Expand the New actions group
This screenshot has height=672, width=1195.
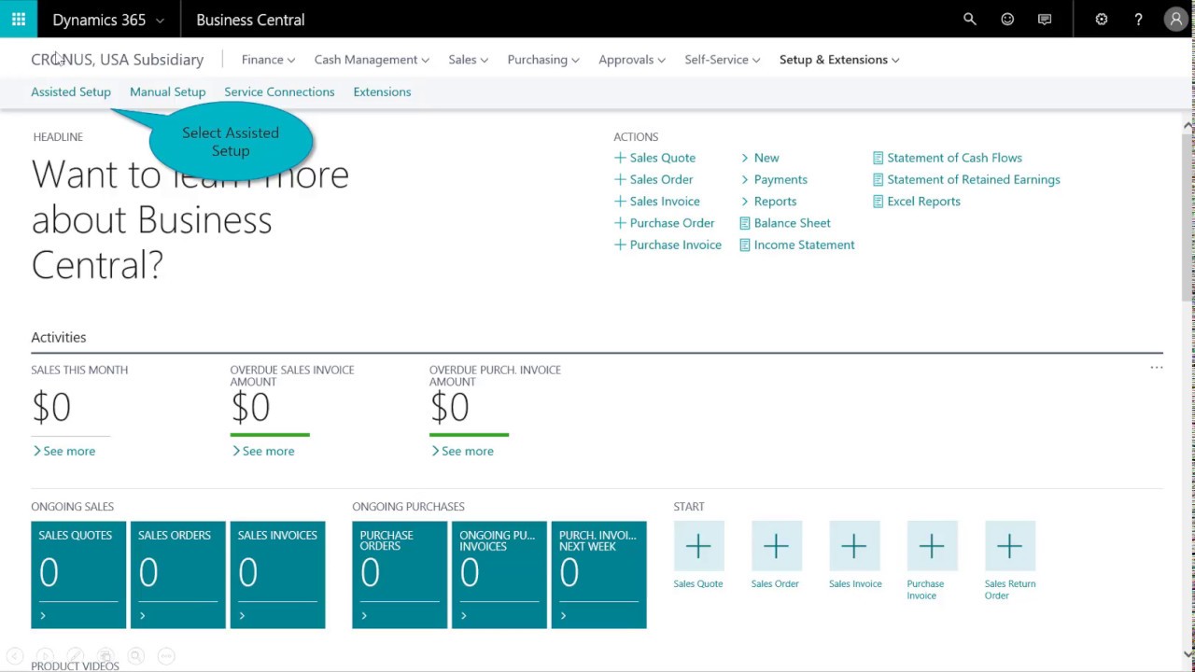(x=760, y=158)
